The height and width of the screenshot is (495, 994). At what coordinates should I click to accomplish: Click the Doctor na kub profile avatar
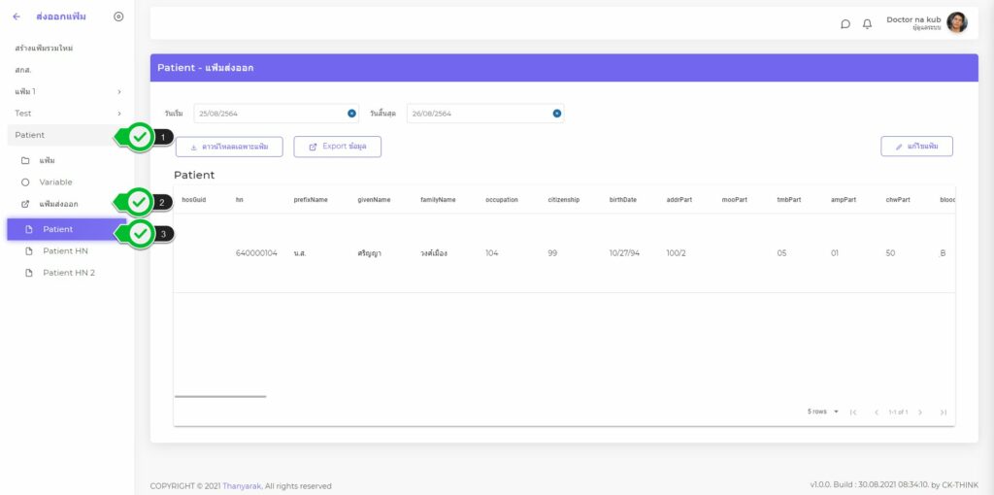click(x=956, y=22)
